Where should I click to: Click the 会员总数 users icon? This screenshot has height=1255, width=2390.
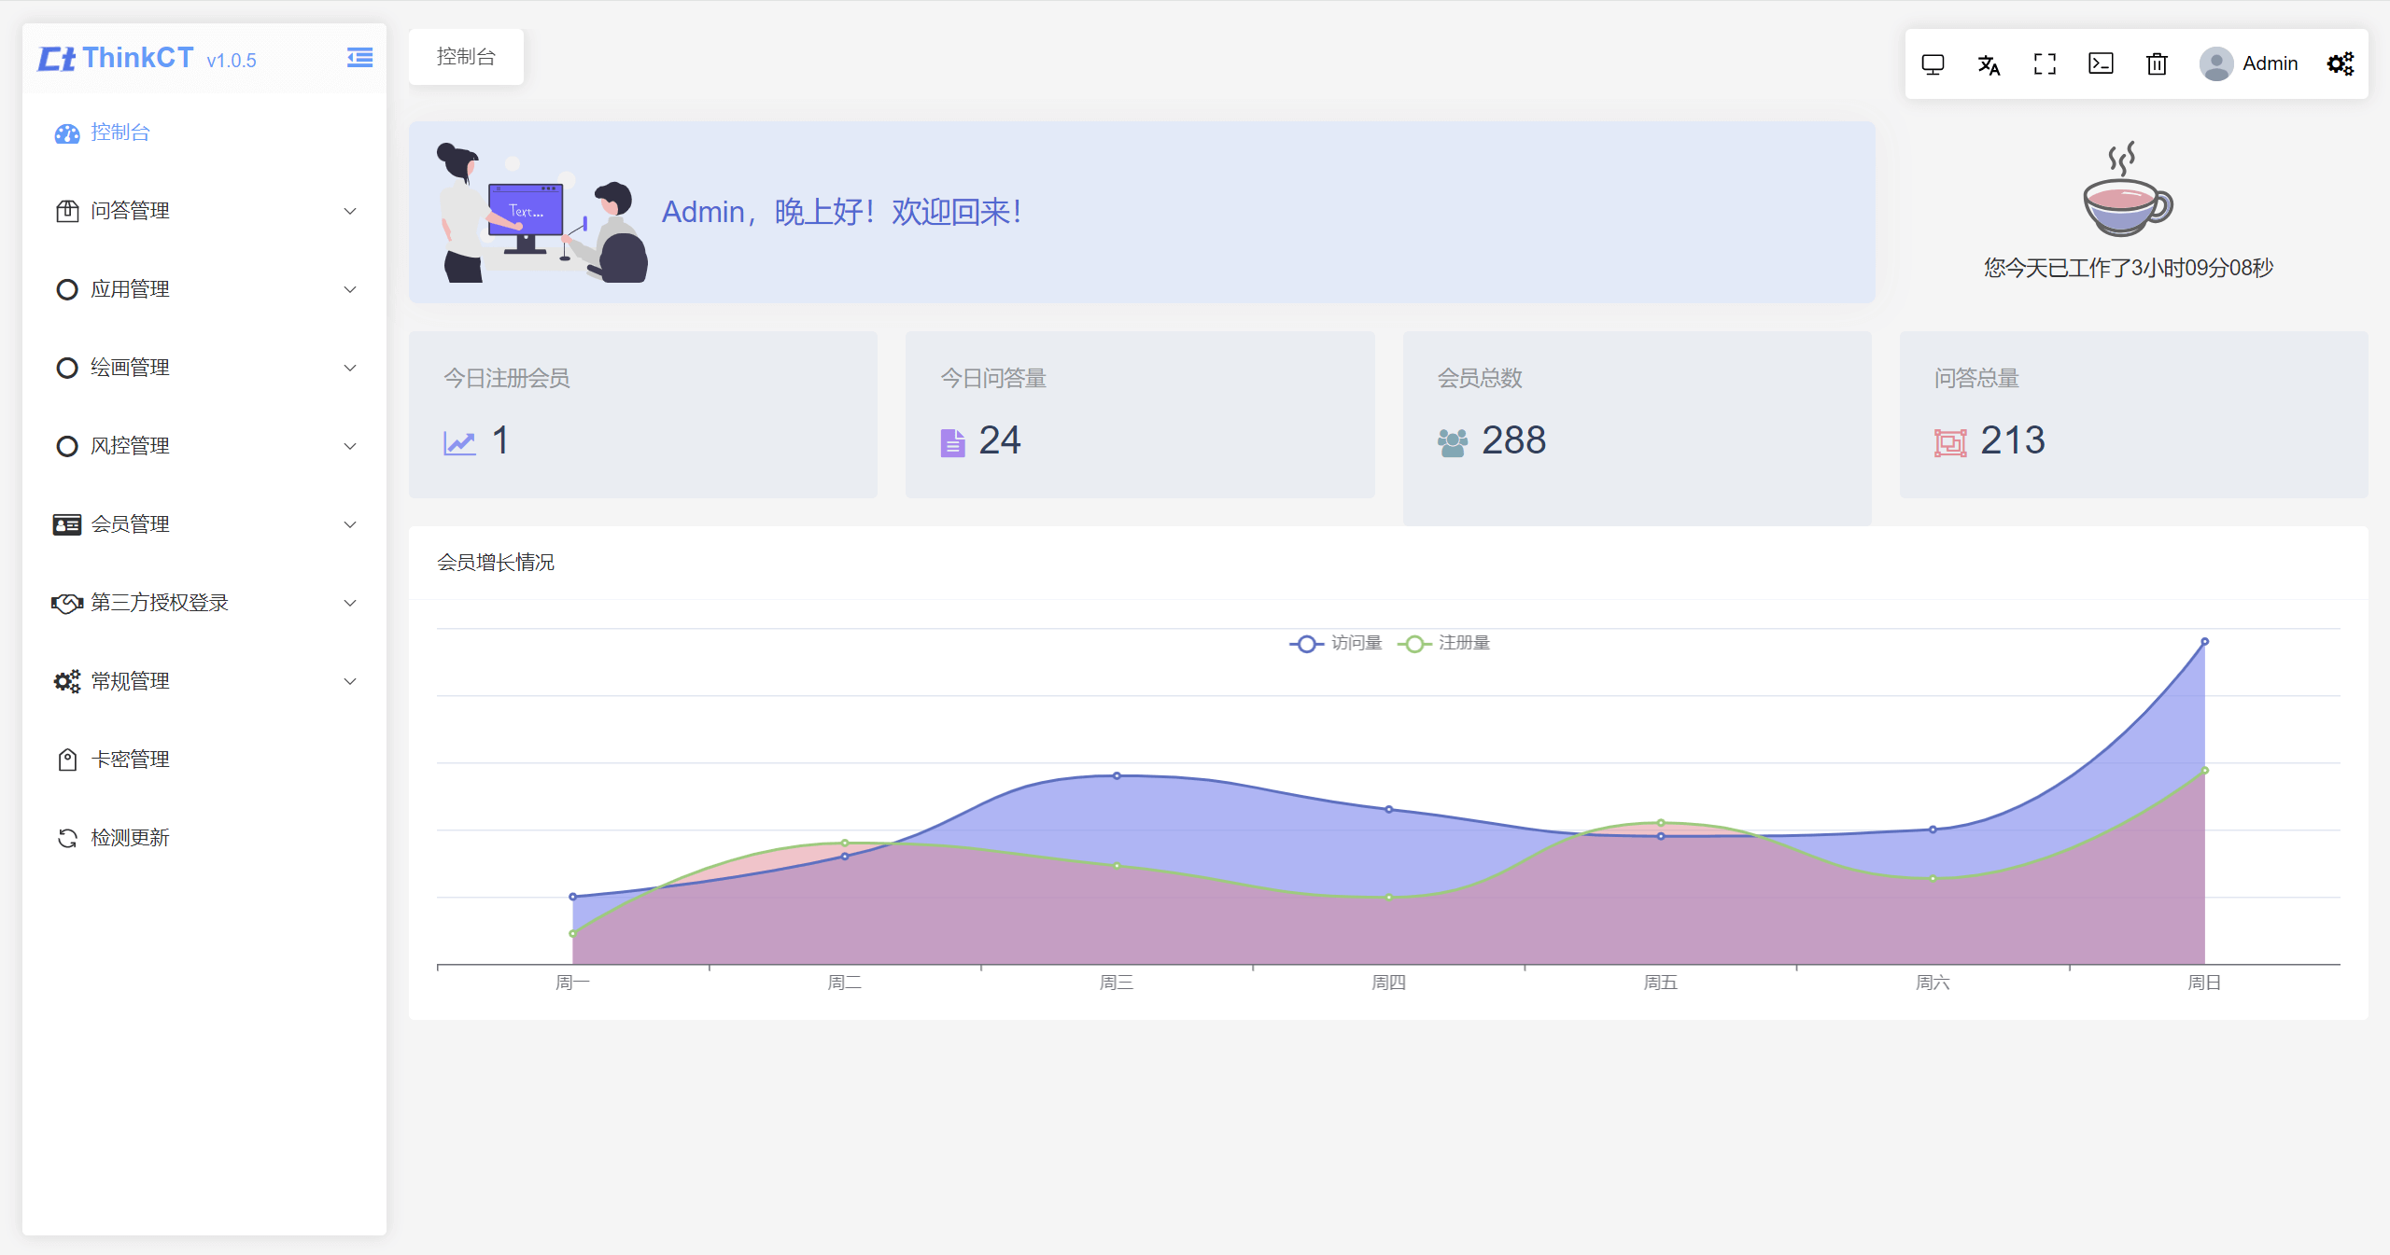1452,442
